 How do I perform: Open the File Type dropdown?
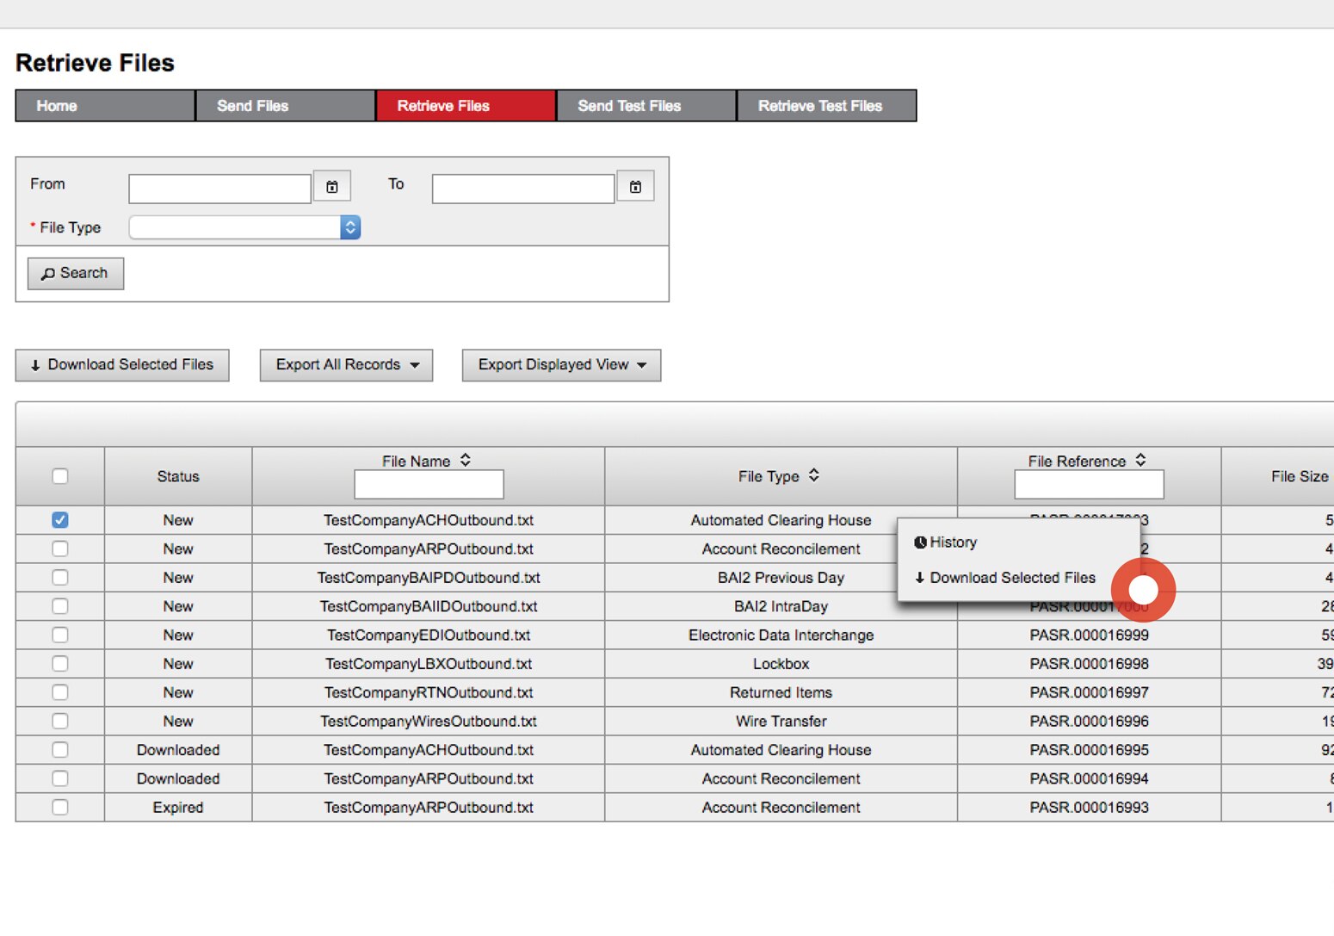coord(349,226)
